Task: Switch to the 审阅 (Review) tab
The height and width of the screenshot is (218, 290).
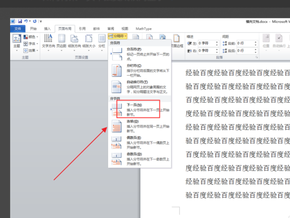Action: click(x=111, y=29)
